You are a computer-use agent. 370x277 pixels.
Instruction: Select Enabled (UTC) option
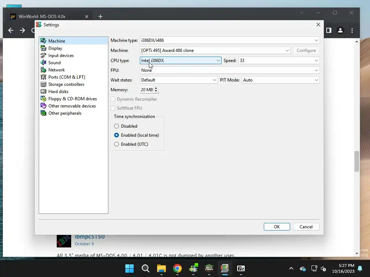click(116, 144)
